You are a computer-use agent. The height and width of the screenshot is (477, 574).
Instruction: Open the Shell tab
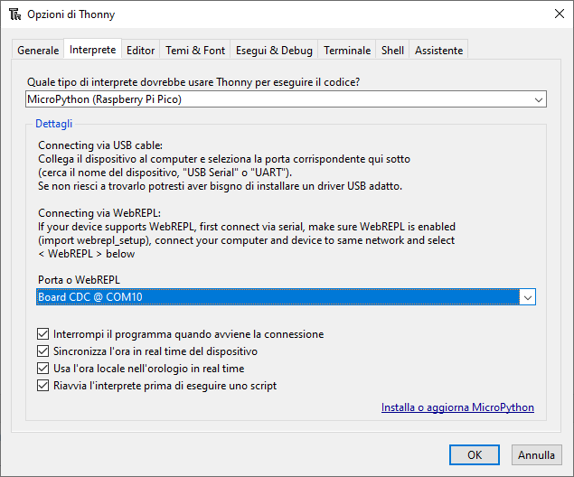coord(392,50)
